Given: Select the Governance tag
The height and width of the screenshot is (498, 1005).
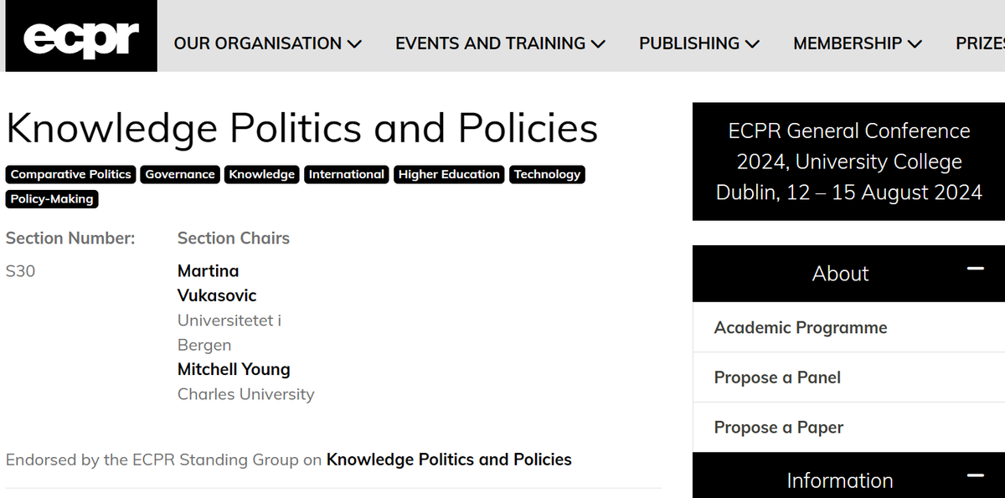Looking at the screenshot, I should point(180,174).
